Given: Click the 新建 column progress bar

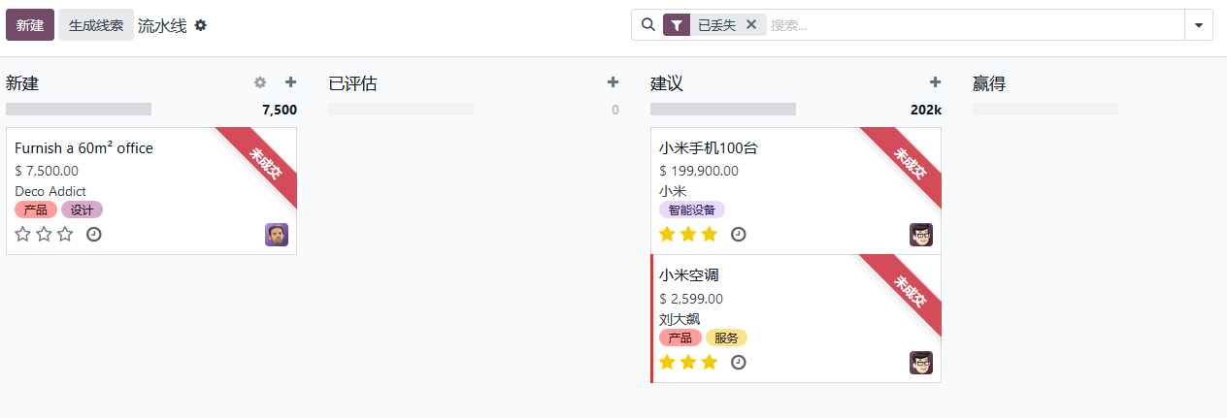Looking at the screenshot, I should click(79, 110).
